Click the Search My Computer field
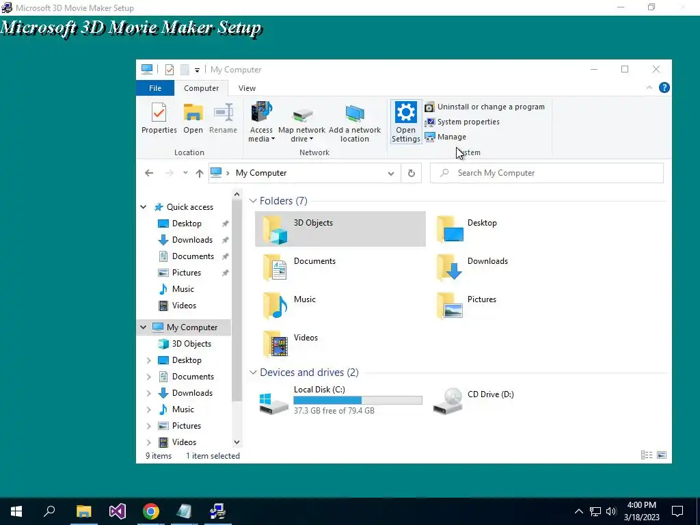The height and width of the screenshot is (525, 700). (546, 173)
